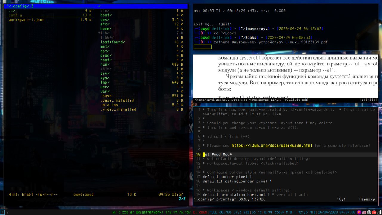Click the network signal bars tray icon
The height and width of the screenshot is (215, 382).
(379, 212)
